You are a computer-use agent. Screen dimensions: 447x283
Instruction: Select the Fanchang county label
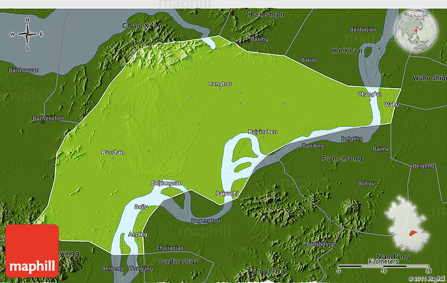[342, 159]
